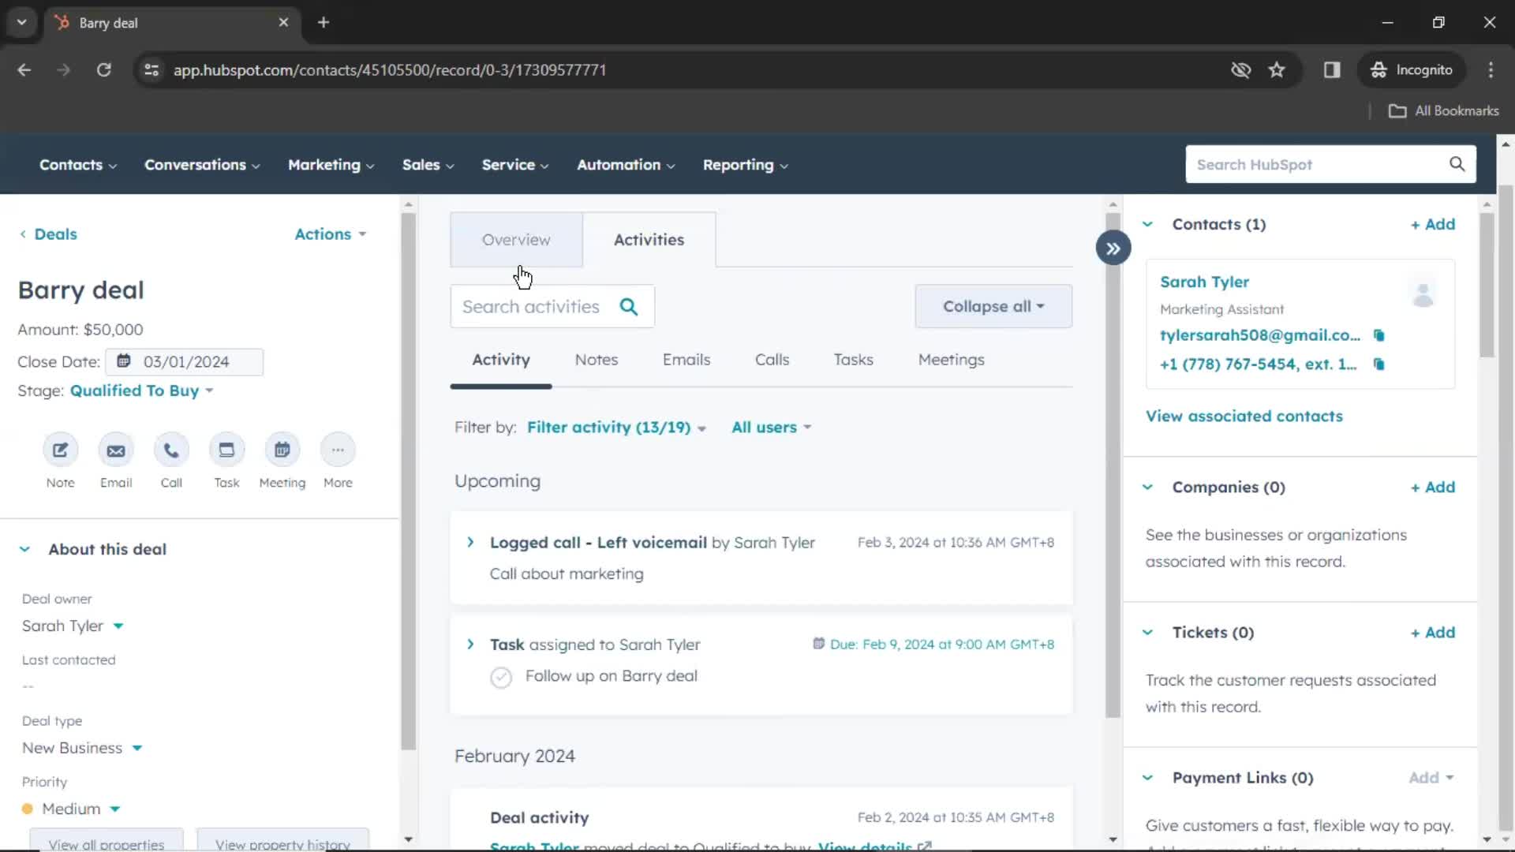Select the Activities tab on deal record
This screenshot has width=1515, height=852.
click(649, 239)
